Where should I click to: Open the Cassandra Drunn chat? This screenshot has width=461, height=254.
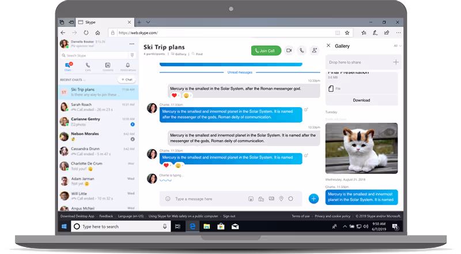[x=98, y=151]
